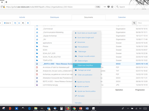Click organisation icon beside _Equipe Archamps
Image resolution: width=149 pixels, height=111 pixels.
coord(37,36)
